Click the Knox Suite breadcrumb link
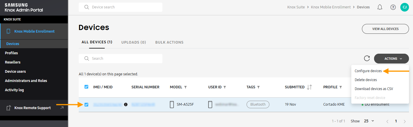Viewport: 413px width, 127px height. tap(296, 7)
